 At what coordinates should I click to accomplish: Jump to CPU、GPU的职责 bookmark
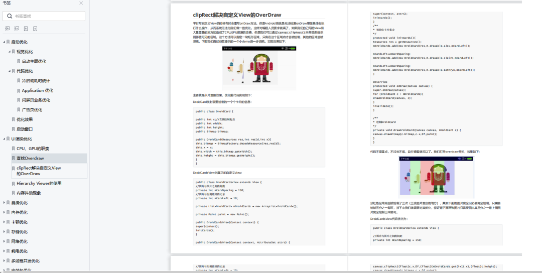point(33,148)
